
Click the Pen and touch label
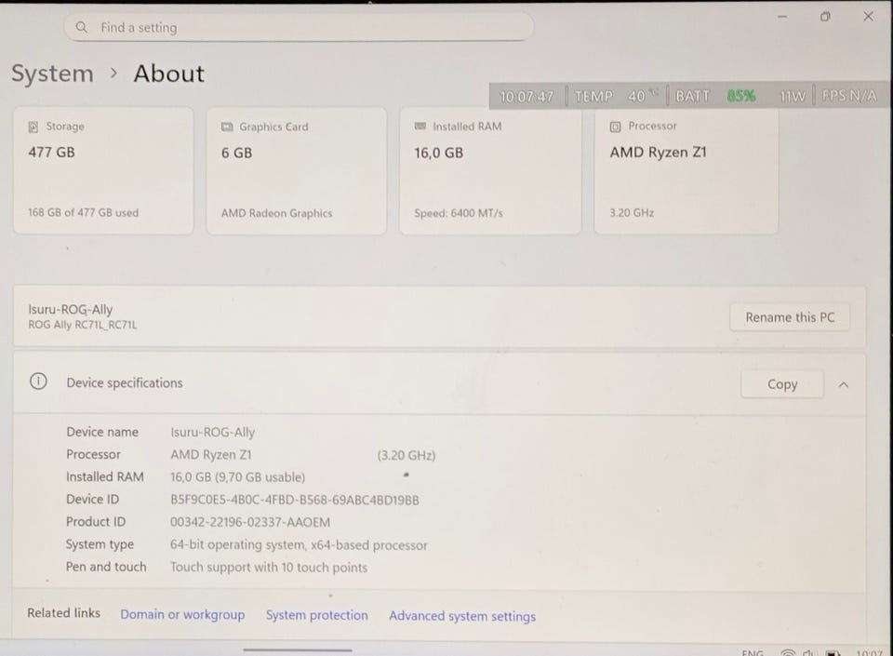tap(106, 567)
